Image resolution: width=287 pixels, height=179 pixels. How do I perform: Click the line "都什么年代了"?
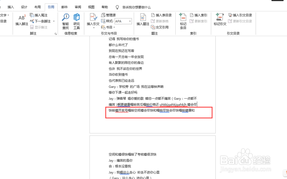tap(118, 45)
